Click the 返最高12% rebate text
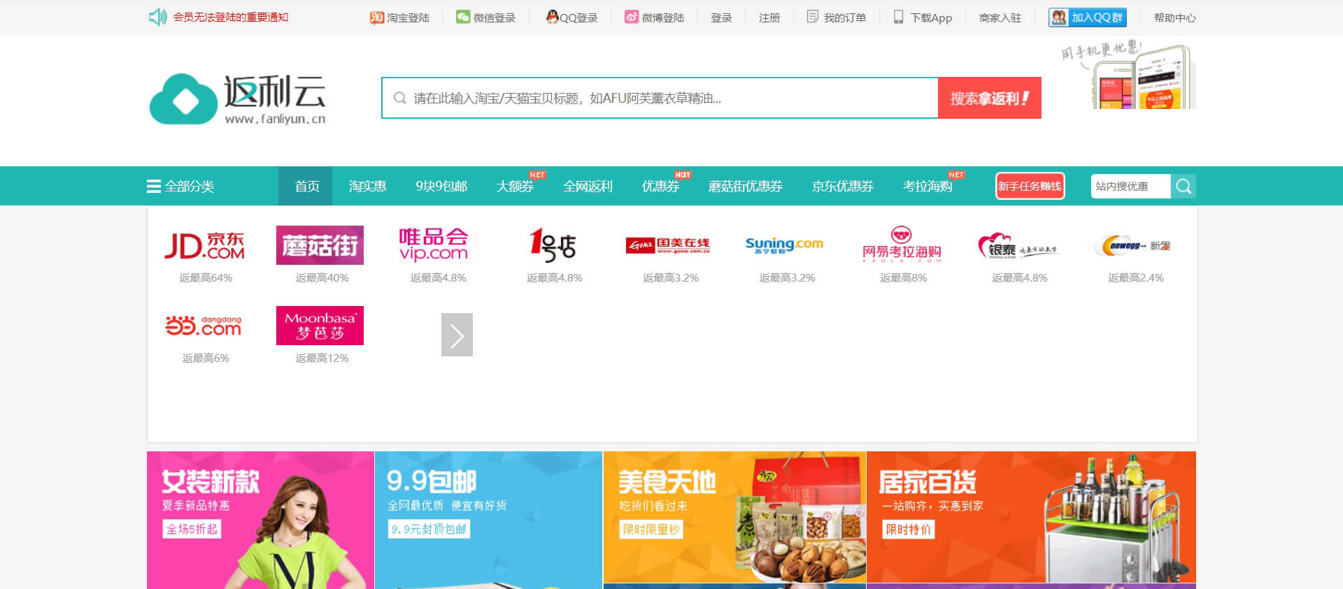1343x589 pixels. pyautogui.click(x=322, y=358)
